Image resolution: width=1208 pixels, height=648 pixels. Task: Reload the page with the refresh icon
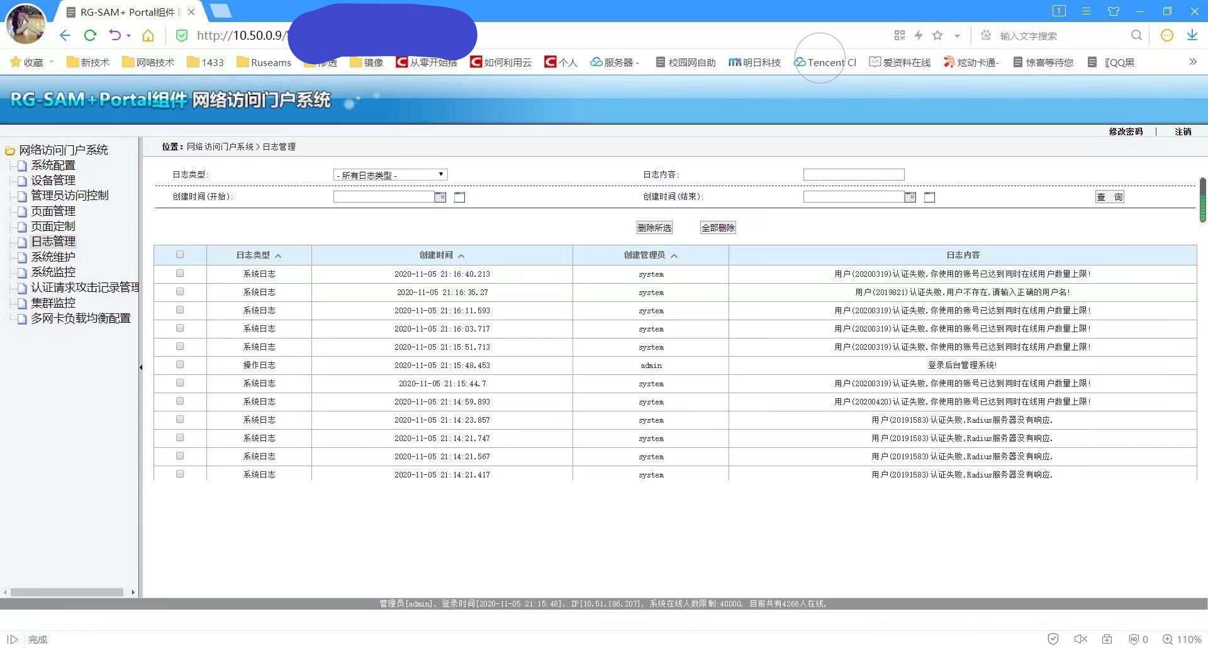(90, 35)
